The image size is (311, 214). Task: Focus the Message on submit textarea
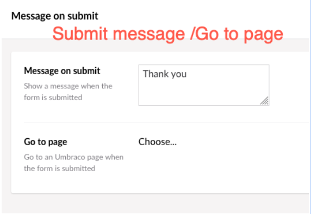204,85
